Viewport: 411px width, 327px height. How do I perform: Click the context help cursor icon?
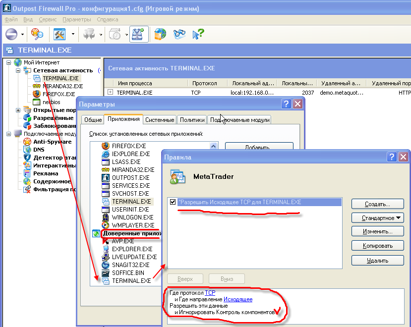[198, 34]
